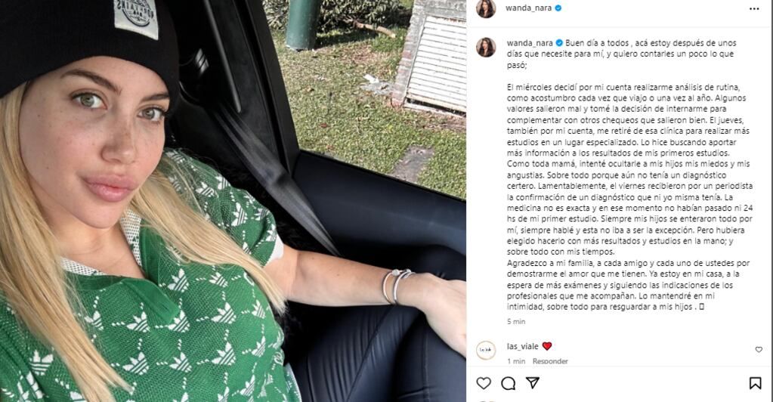Click the wanda_nara username in the caption

[530, 43]
